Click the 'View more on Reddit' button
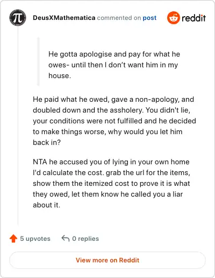215x278 pixels. tap(107, 260)
